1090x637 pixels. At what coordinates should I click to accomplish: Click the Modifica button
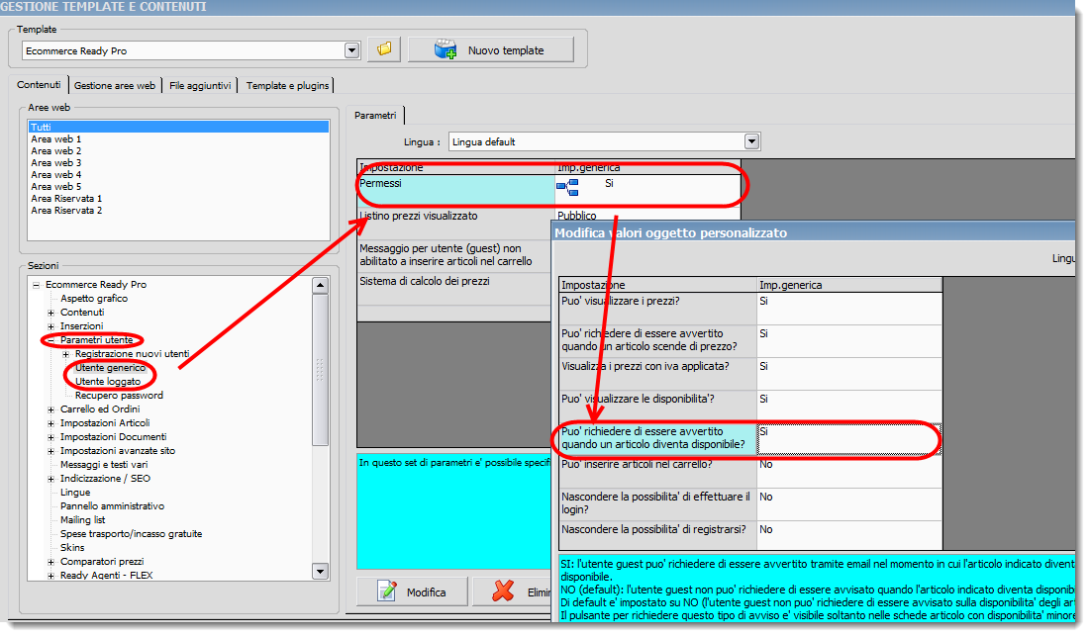point(412,591)
